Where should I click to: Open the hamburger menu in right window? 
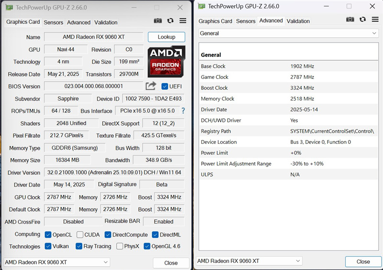click(375, 20)
